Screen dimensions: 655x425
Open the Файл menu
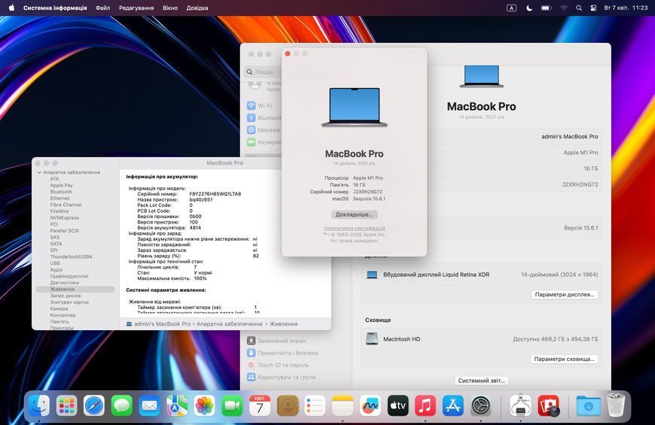(102, 8)
